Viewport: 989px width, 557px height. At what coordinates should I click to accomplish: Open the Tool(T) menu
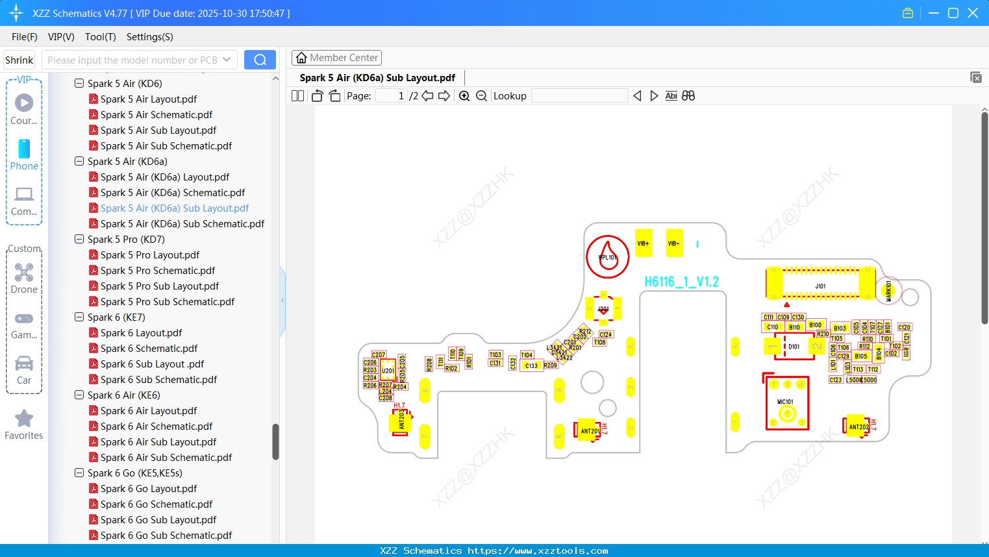100,37
